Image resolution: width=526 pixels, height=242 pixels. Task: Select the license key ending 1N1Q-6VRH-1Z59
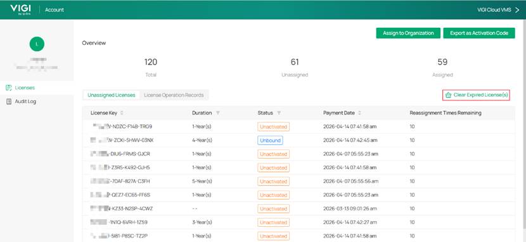click(x=119, y=222)
